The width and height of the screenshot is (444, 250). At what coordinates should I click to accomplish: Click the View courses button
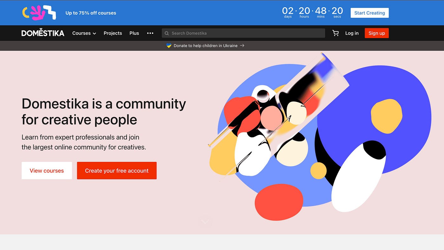tap(47, 171)
